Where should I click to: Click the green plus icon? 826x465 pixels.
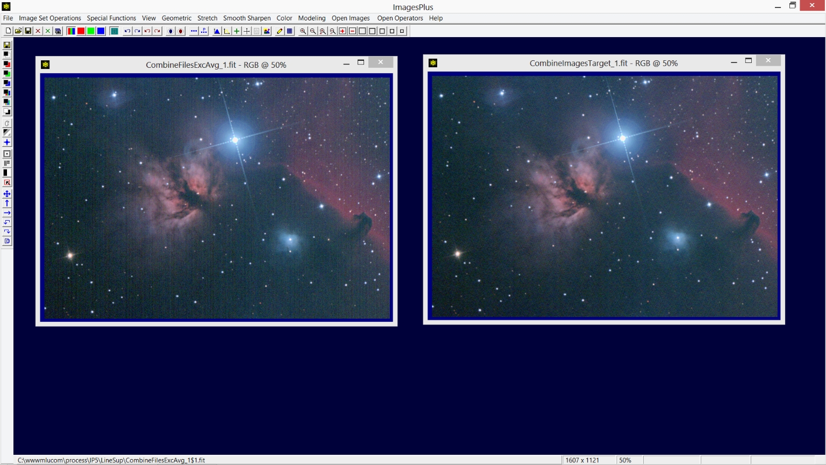237,31
